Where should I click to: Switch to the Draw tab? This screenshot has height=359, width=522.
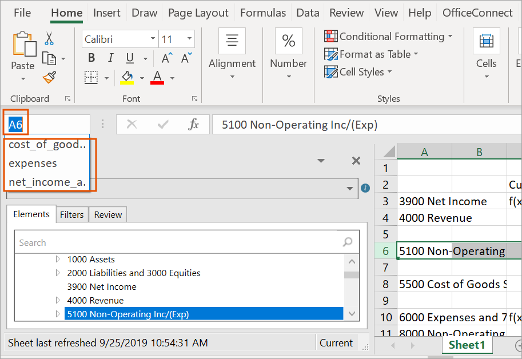click(145, 13)
